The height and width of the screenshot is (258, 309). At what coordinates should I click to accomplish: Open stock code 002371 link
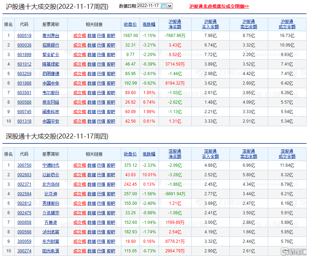point(24,184)
